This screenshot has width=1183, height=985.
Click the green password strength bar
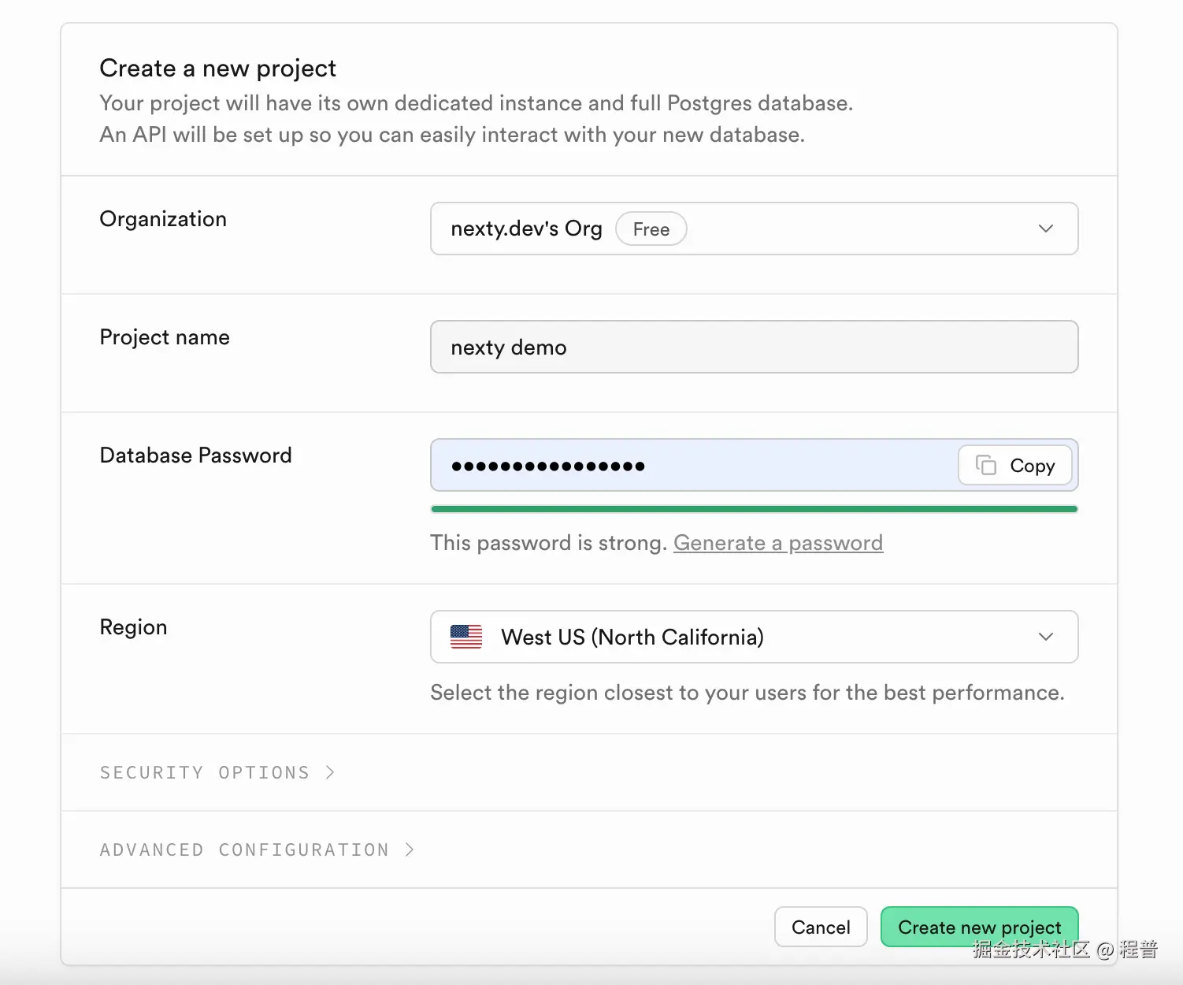click(754, 509)
